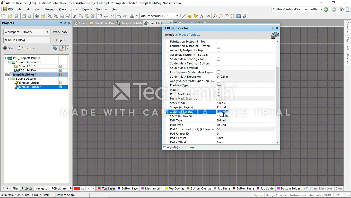Enable Solder Mask Override checkbox
351x198 pixels.
(218, 68)
